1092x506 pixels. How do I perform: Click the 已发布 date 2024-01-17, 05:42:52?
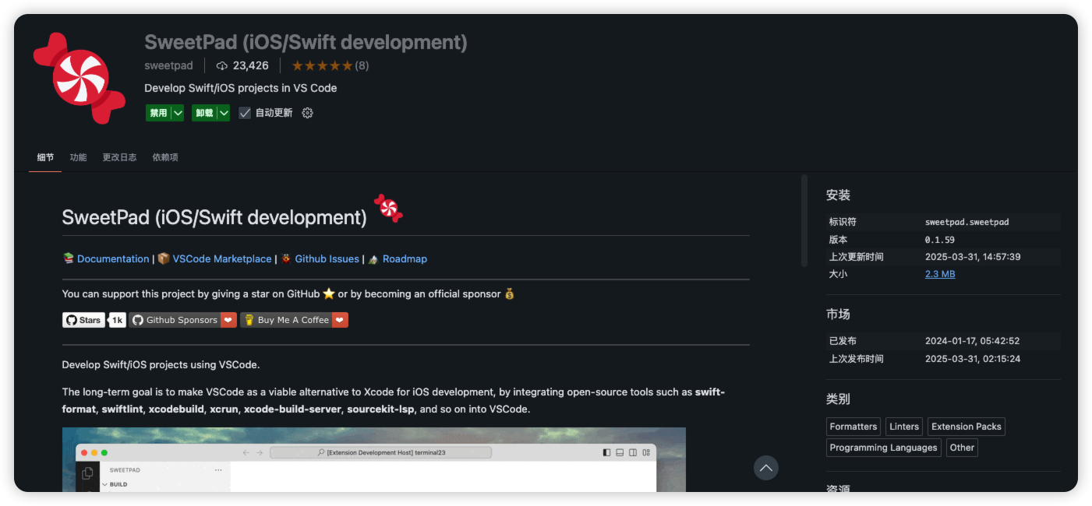(973, 341)
